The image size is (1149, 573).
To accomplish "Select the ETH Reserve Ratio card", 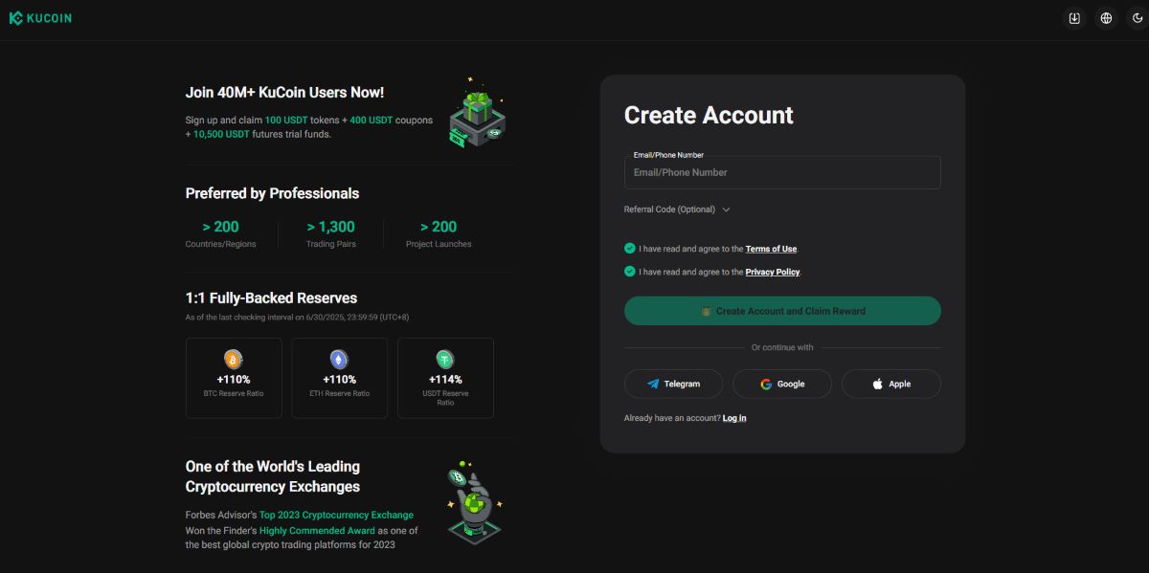I will (339, 378).
